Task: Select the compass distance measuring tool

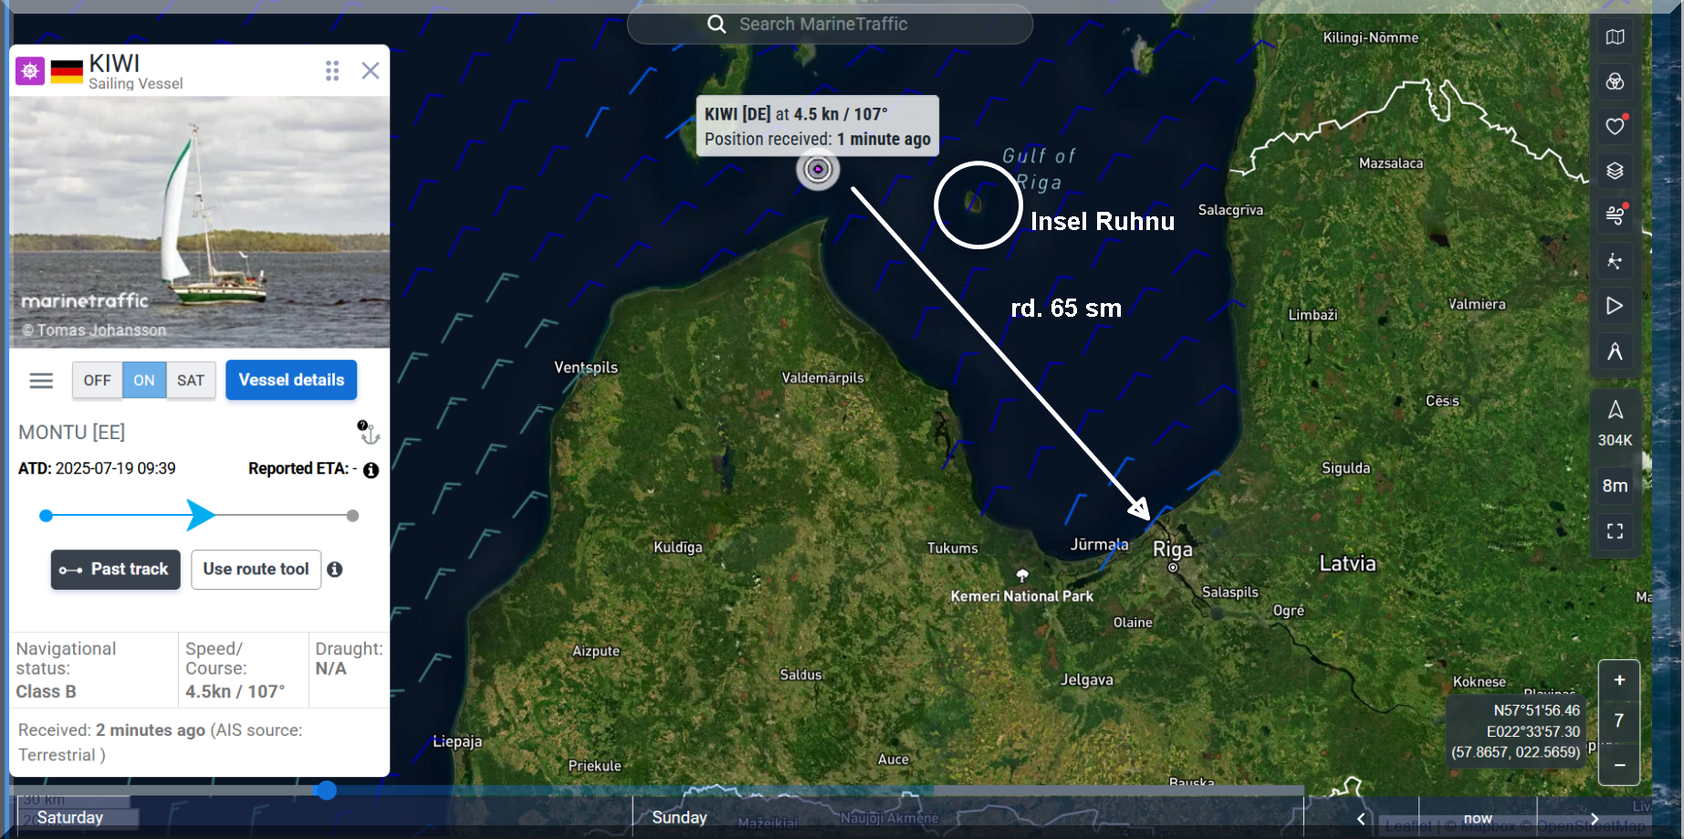Action: pos(1615,351)
